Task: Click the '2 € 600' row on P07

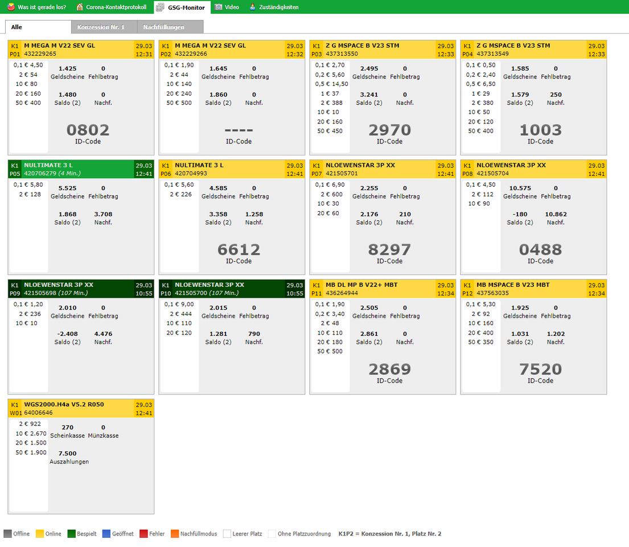Action: pos(331,194)
